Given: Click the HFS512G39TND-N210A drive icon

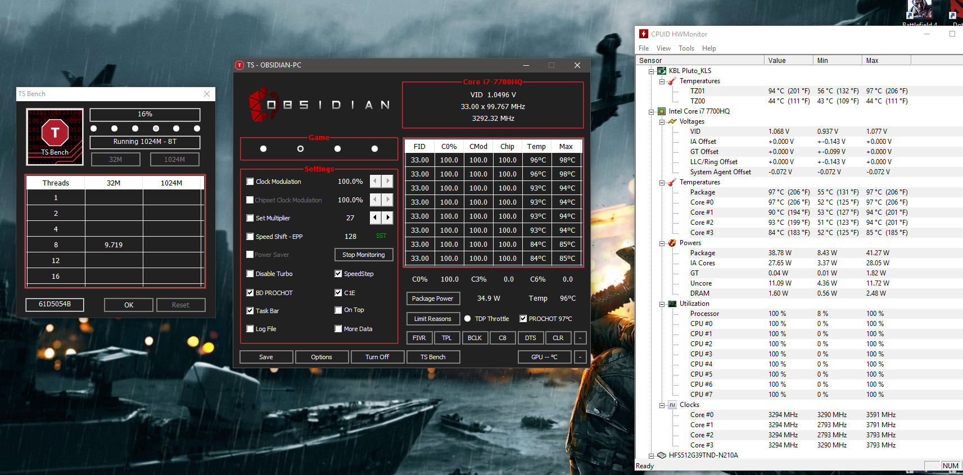Looking at the screenshot, I should (x=662, y=455).
